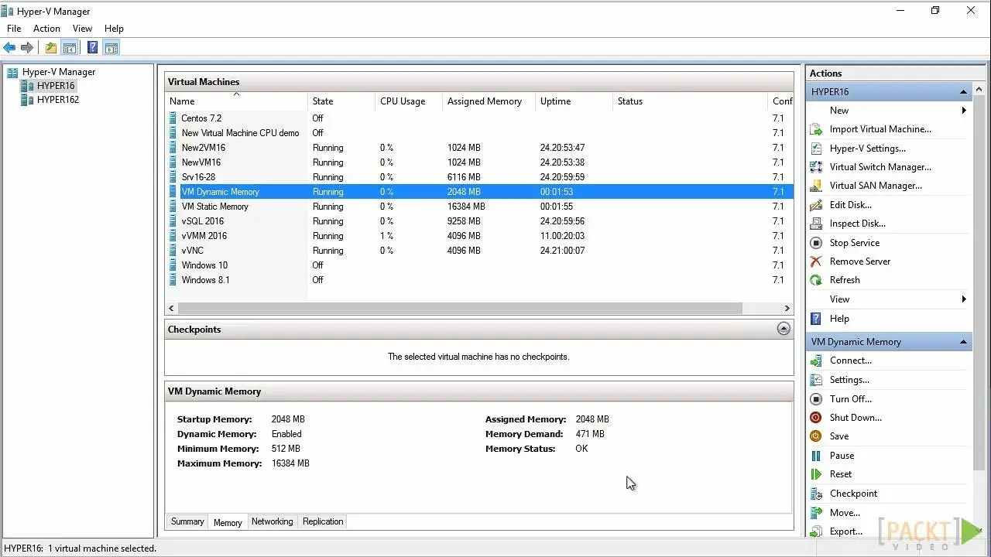Click the Show/Hide Console Tree toolbar icon
991x557 pixels.
70,48
